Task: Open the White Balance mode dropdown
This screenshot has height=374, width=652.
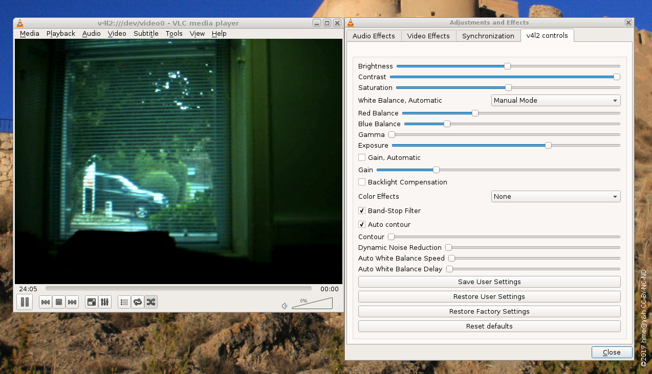Action: (x=555, y=101)
